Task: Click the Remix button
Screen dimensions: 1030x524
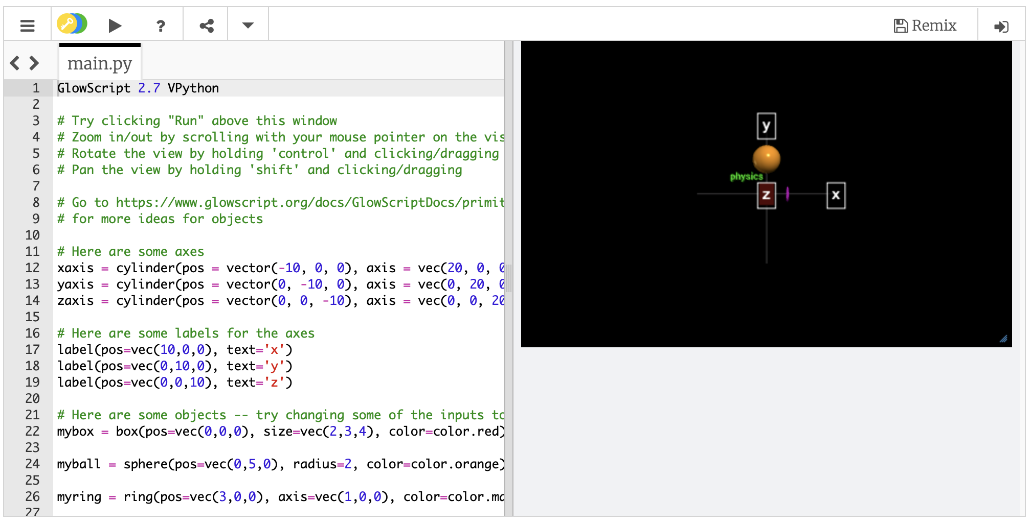Action: click(x=925, y=25)
